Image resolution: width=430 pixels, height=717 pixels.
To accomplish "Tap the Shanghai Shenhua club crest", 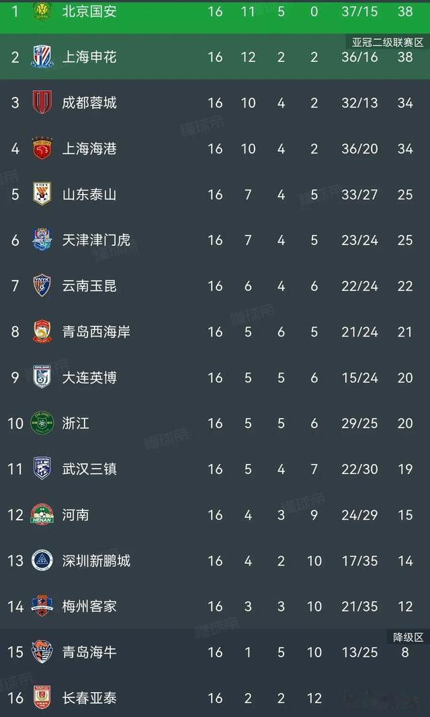I will coord(42,57).
